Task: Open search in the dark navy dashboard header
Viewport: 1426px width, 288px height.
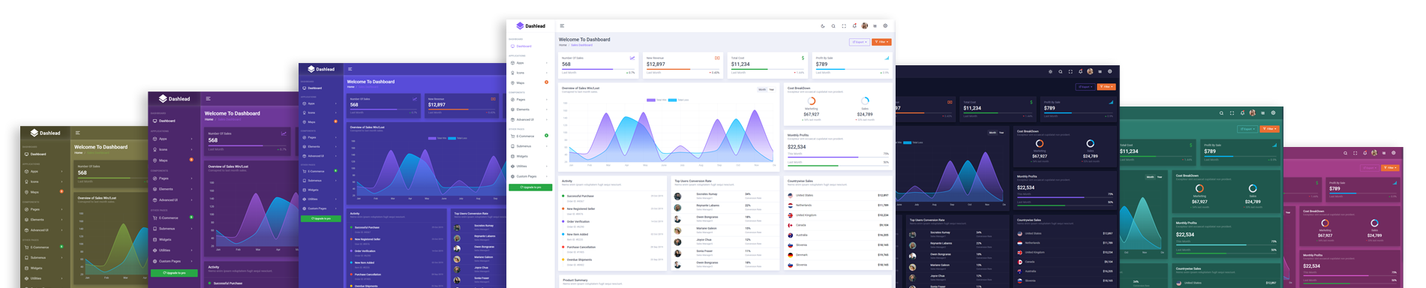Action: click(x=1060, y=71)
